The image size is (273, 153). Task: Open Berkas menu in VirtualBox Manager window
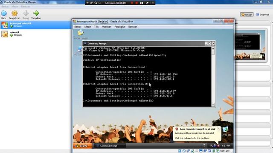5,7
